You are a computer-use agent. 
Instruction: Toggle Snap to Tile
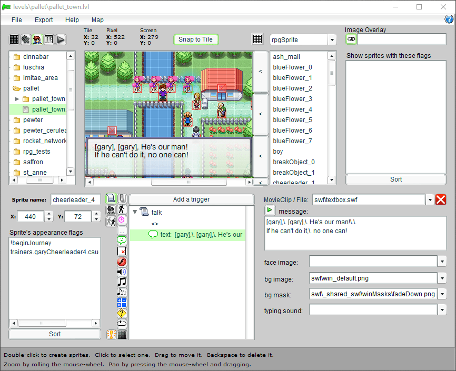(x=195, y=39)
